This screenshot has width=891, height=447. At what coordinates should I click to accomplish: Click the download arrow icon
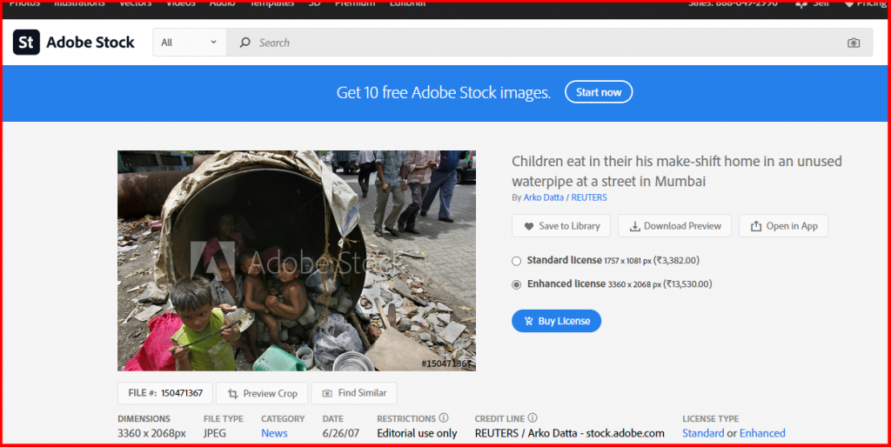[x=634, y=226]
